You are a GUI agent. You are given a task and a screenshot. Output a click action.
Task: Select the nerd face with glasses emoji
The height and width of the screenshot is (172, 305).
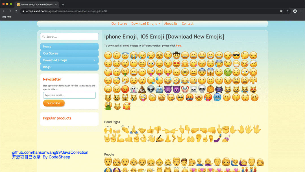(x=185, y=72)
